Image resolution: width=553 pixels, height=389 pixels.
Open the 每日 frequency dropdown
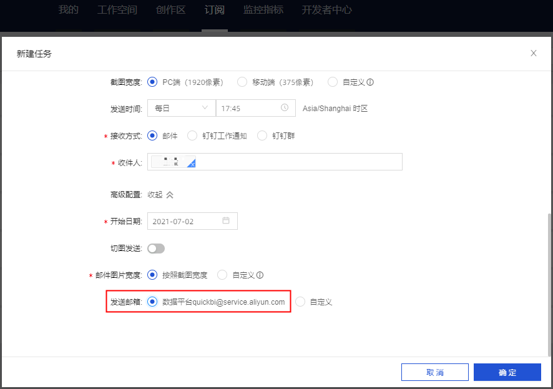(181, 108)
